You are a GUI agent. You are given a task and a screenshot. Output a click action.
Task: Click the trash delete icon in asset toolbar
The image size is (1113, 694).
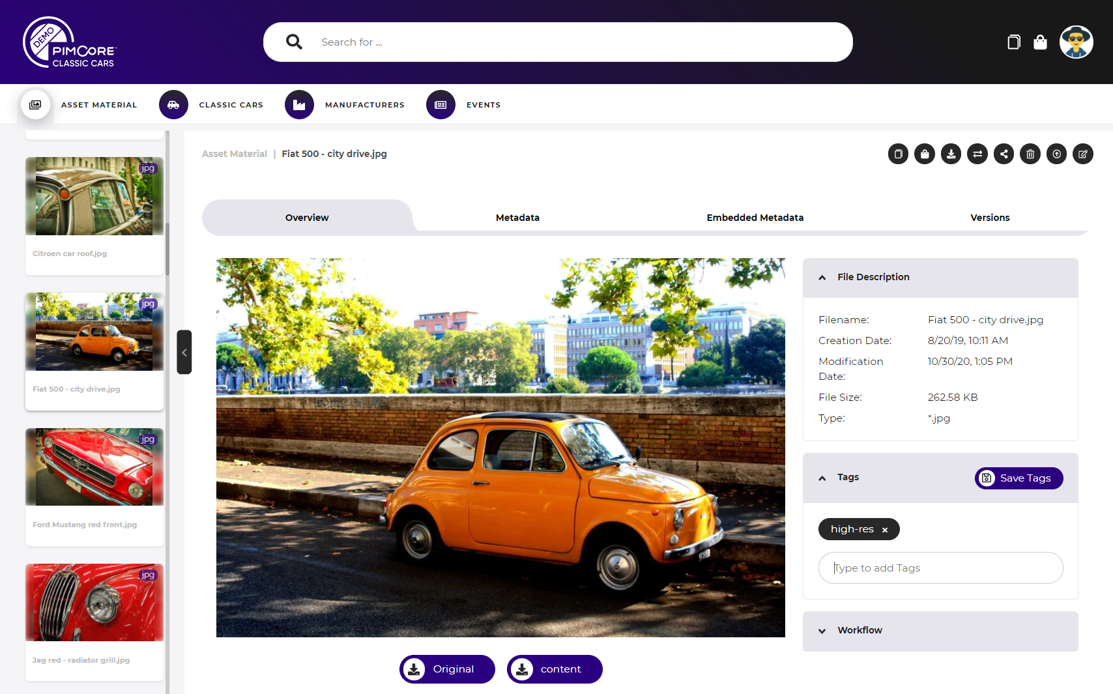point(1030,154)
